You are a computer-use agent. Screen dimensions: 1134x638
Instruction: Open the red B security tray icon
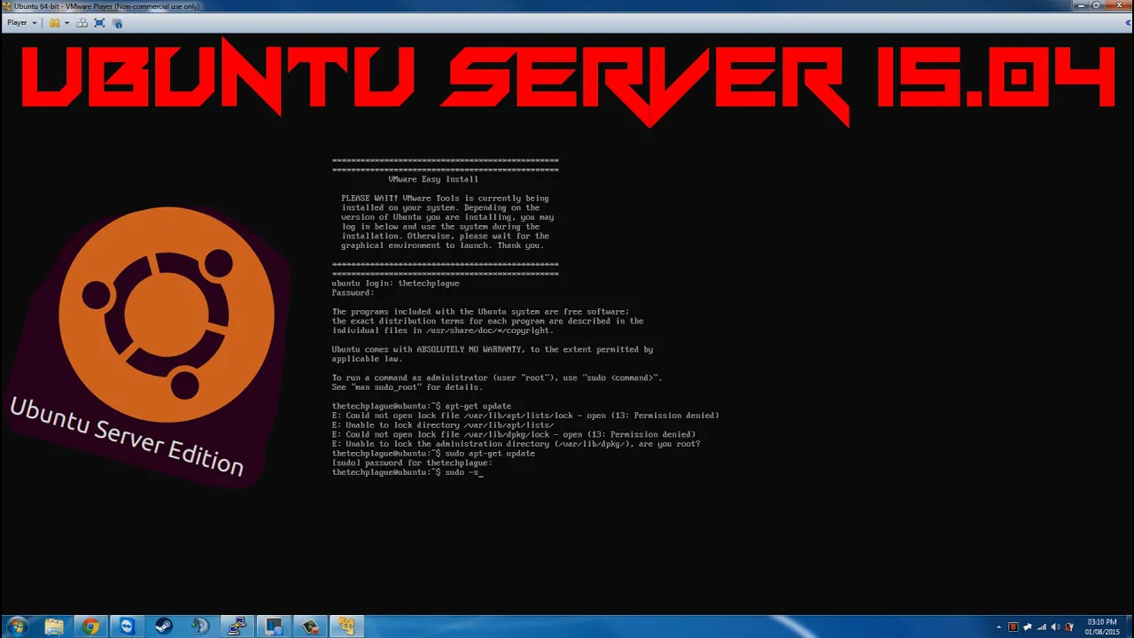click(x=1014, y=627)
